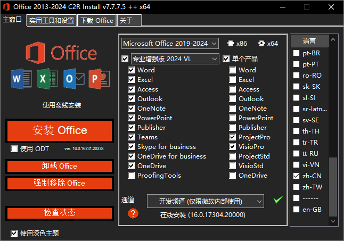Uncheck OneNote in the suite list
The height and width of the screenshot is (241, 344).
click(x=131, y=108)
